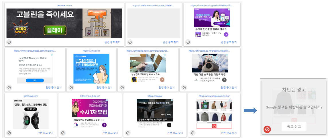Block the samsung.com ad via block icon
Viewport: 330px width, 138px height.
[9, 133]
